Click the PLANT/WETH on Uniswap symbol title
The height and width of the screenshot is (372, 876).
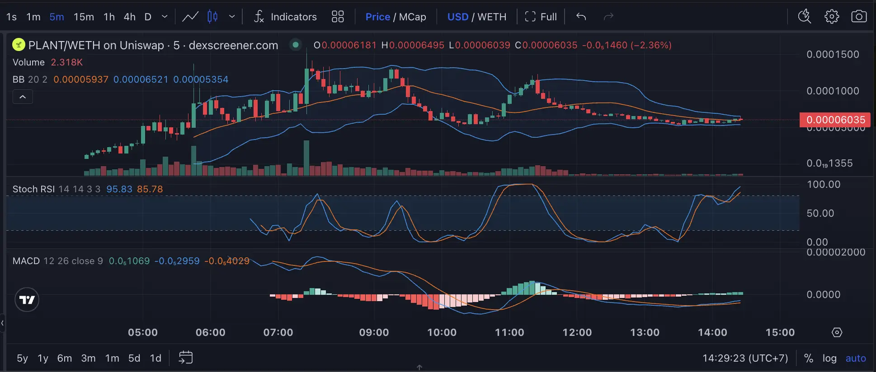click(x=153, y=45)
